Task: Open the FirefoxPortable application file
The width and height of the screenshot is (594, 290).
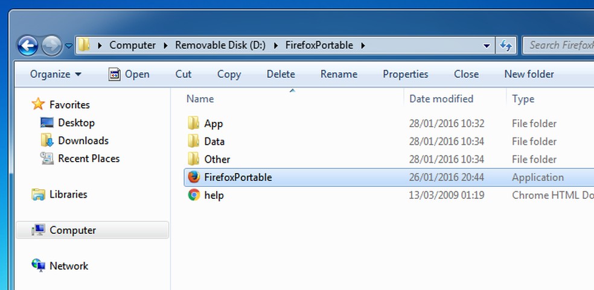Action: click(238, 177)
